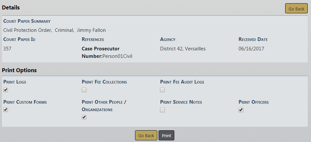Uncheck the Print Logs checkbox
Viewport: 311px width, 142px height.
point(6,90)
